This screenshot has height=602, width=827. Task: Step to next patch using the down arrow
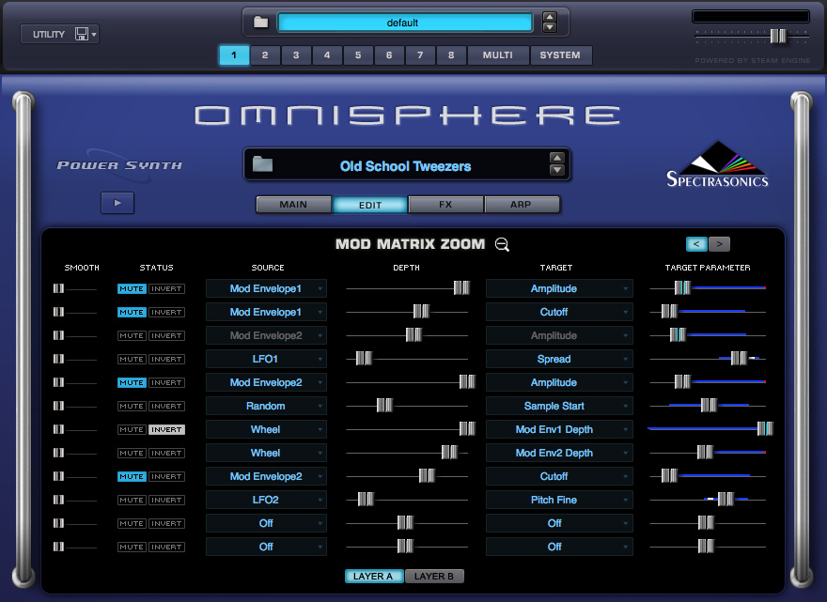pyautogui.click(x=557, y=170)
